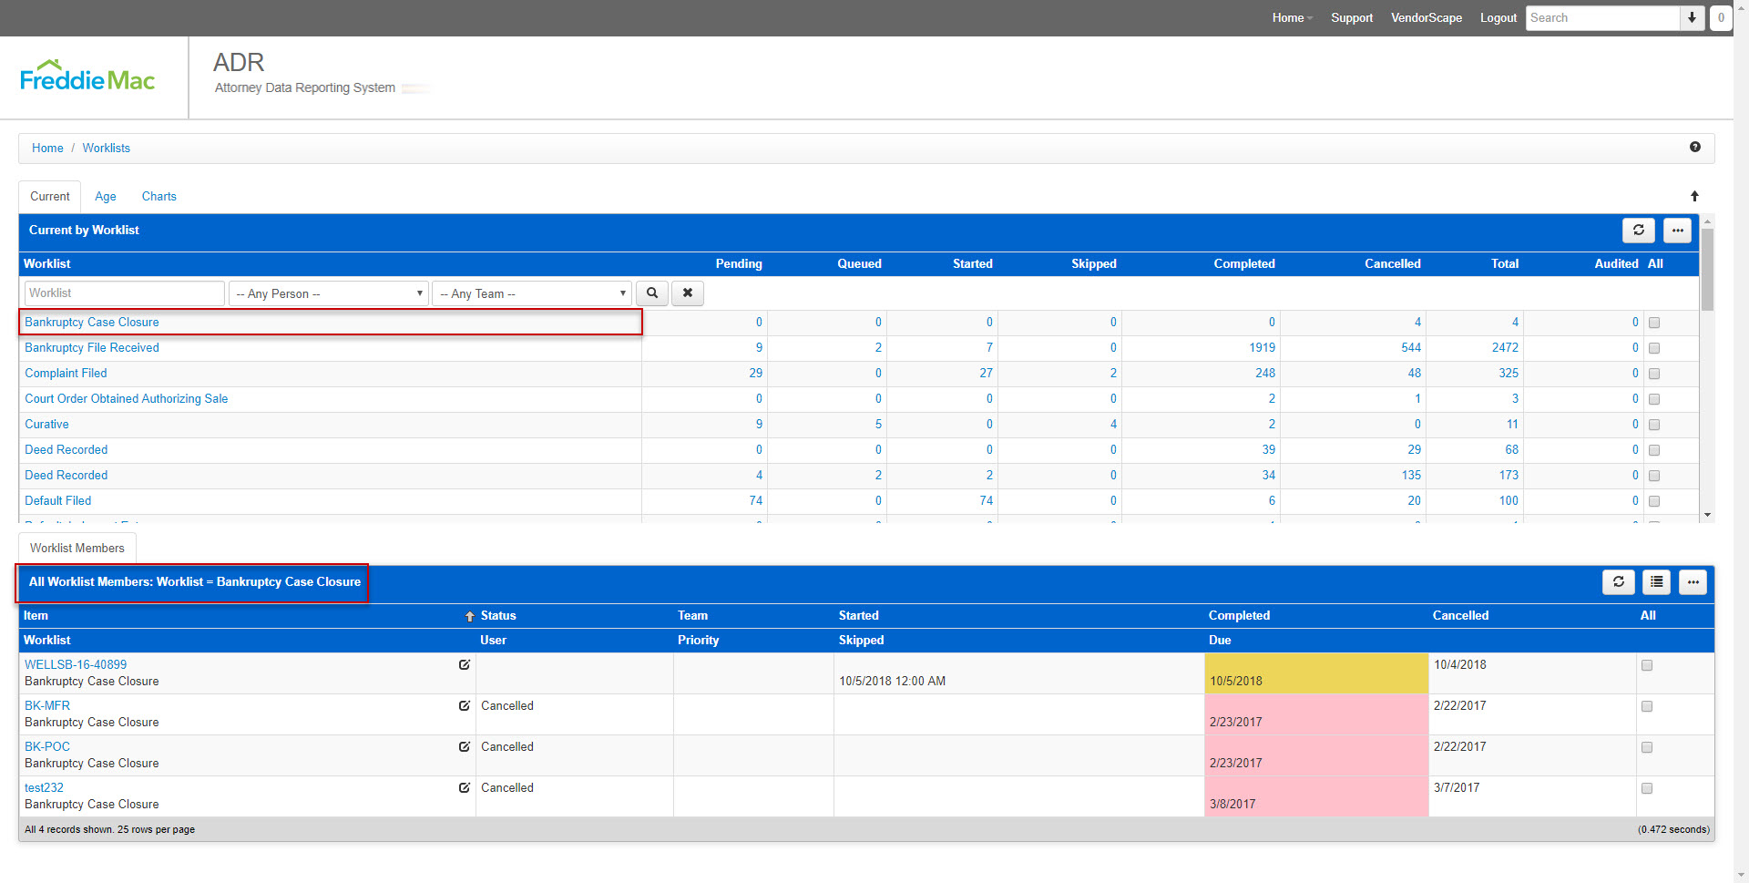Viewport: 1749px width, 883px height.
Task: Edit item test232 using pencil icon
Action: tap(465, 788)
